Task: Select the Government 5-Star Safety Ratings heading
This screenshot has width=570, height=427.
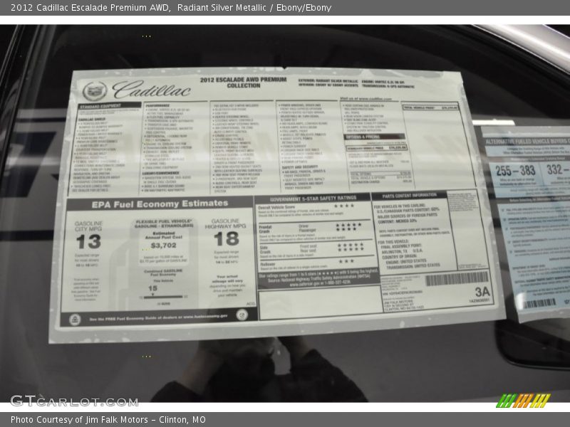Action: tap(313, 198)
